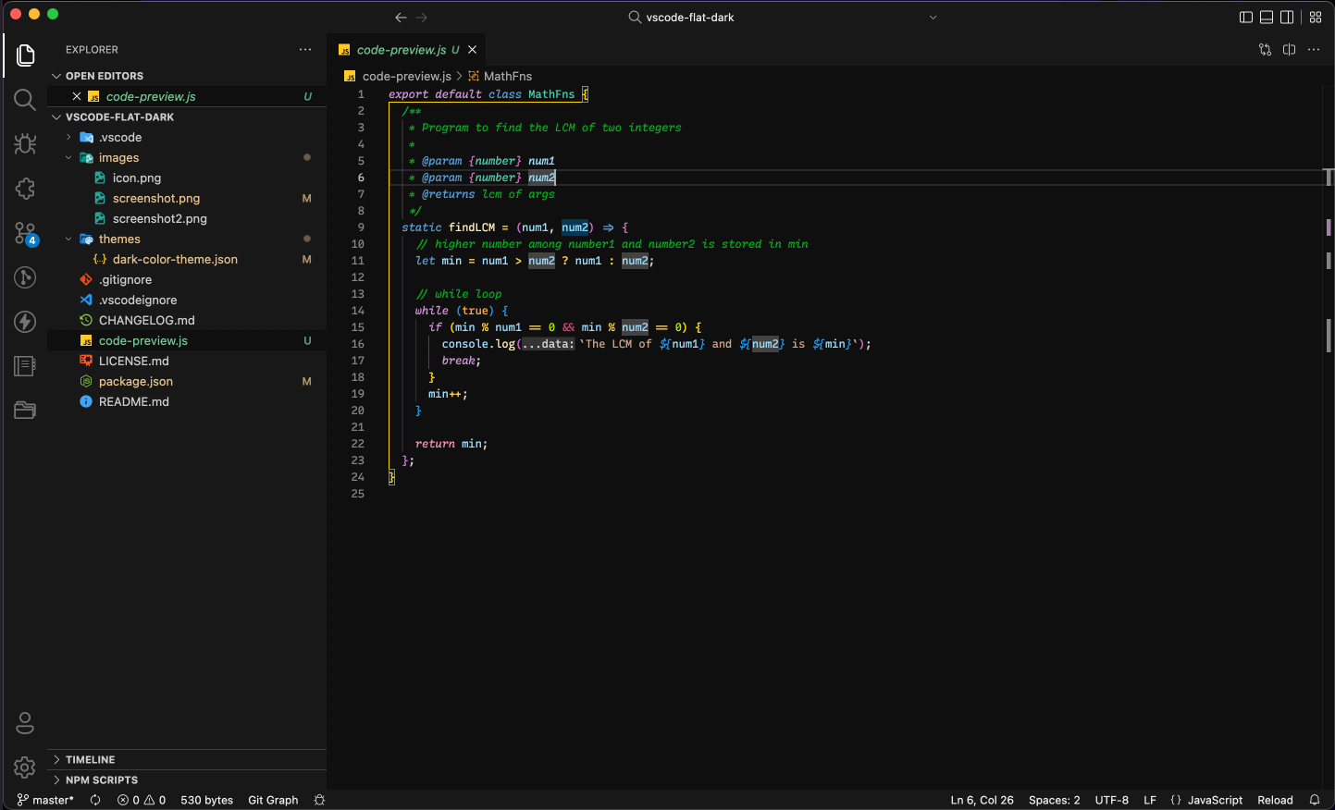Click Reload in the status bar
The height and width of the screenshot is (810, 1335).
click(x=1275, y=800)
